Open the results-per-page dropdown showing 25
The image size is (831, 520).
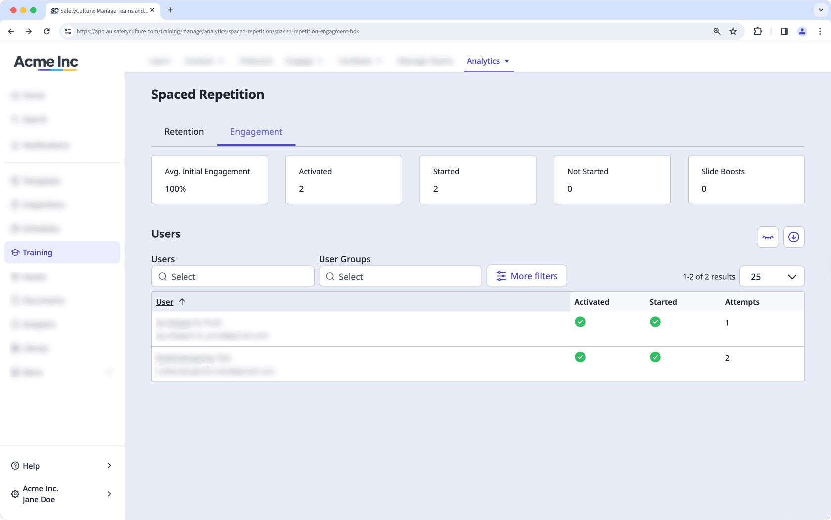point(772,277)
